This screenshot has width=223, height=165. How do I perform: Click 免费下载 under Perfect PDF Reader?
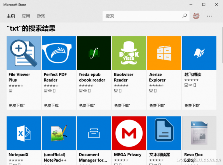(51, 105)
